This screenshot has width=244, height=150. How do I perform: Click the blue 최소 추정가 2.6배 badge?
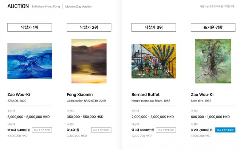coord(225,130)
